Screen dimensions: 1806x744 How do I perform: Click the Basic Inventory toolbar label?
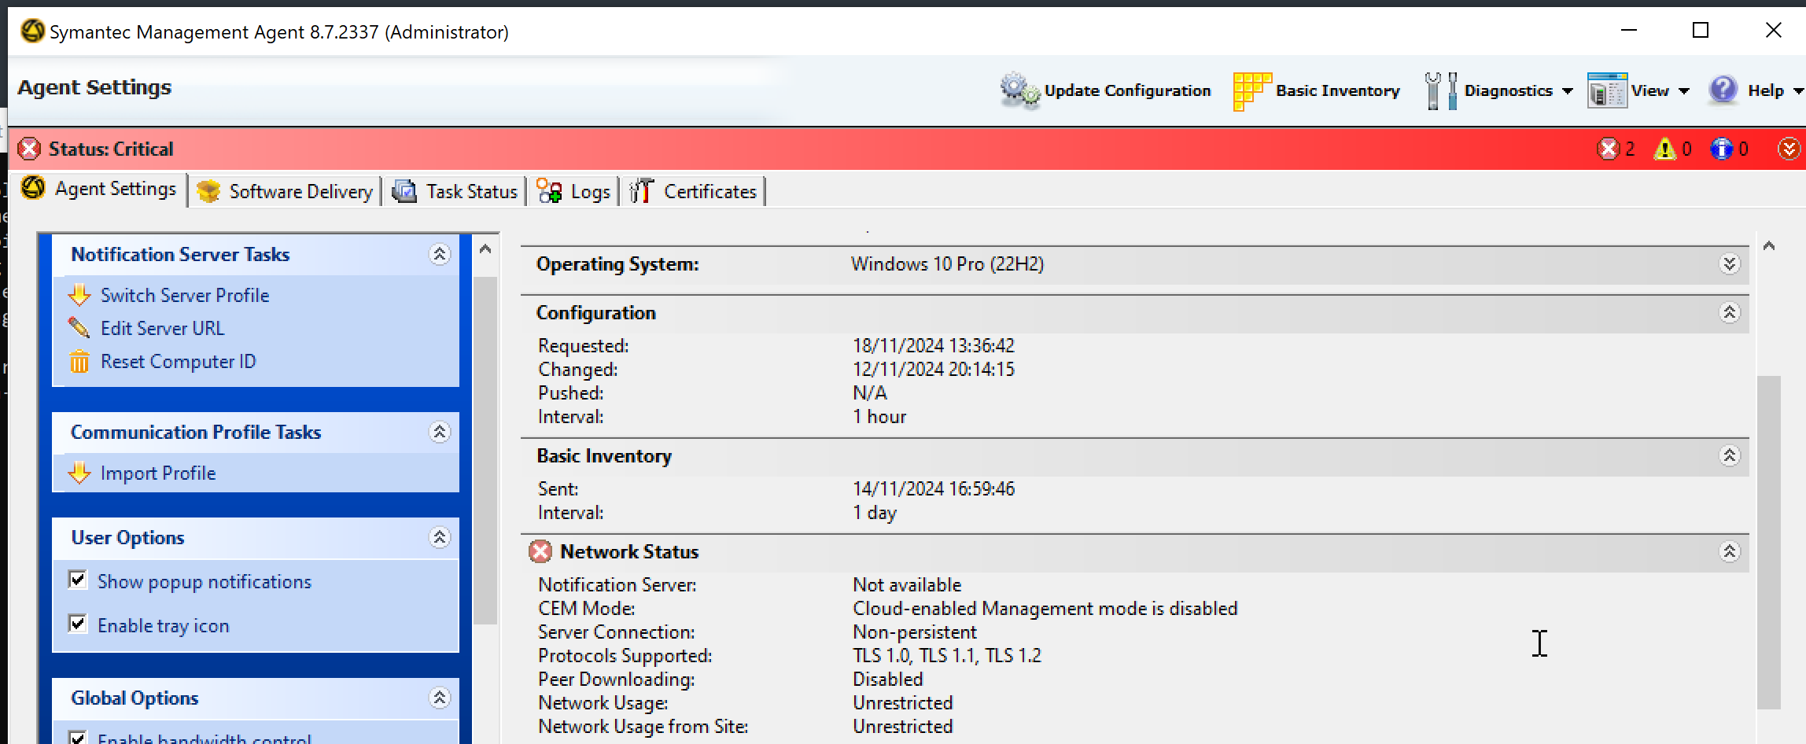pyautogui.click(x=1338, y=90)
